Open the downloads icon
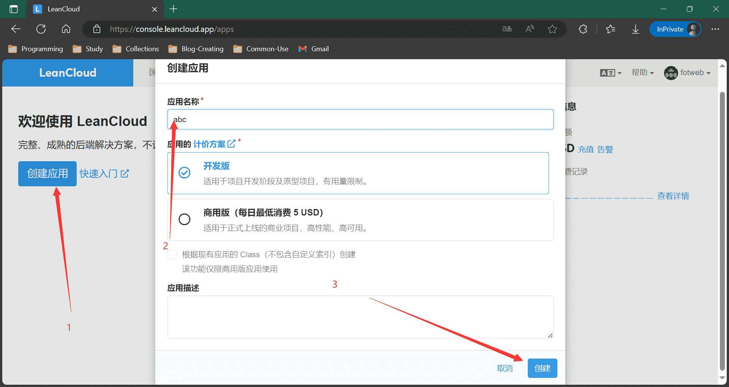Viewport: 729px width, 387px height. tap(636, 29)
